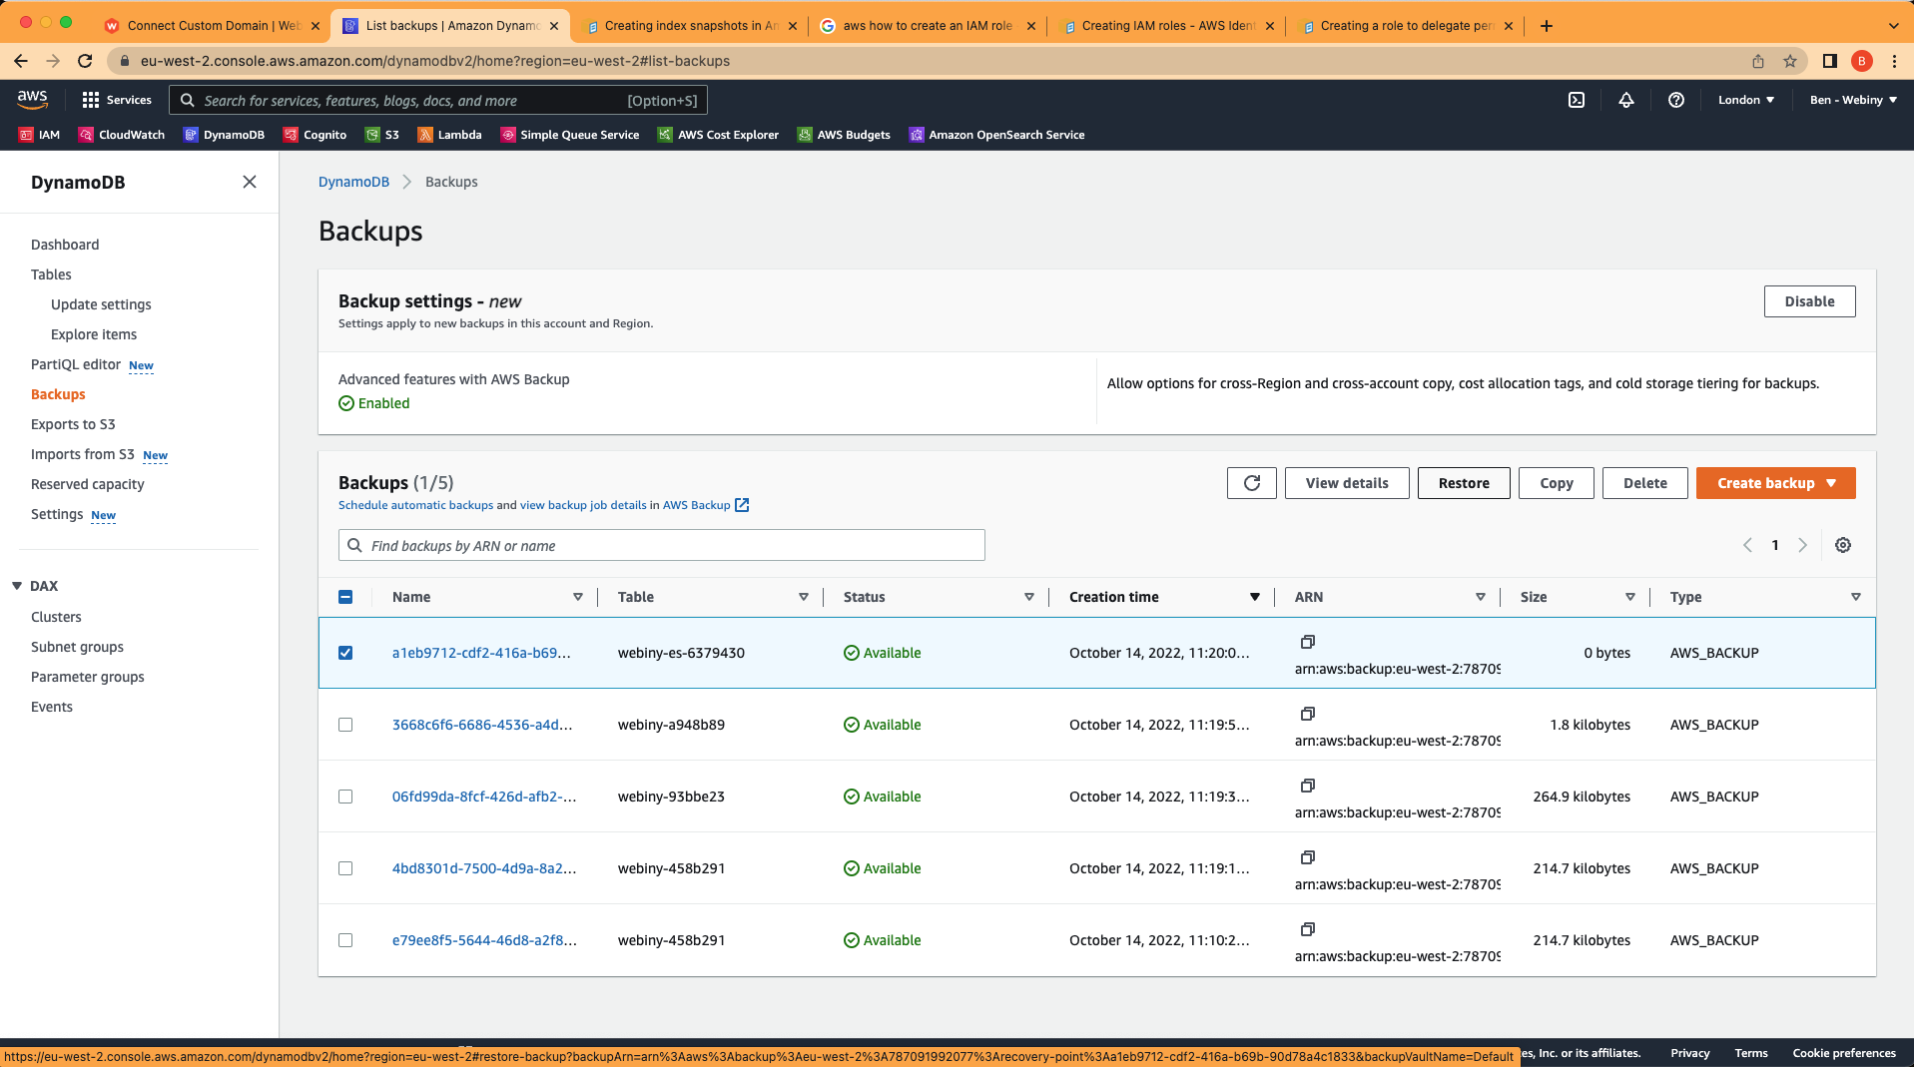Open the Schedule automatic backups link
The width and height of the screenshot is (1914, 1067).
point(414,505)
